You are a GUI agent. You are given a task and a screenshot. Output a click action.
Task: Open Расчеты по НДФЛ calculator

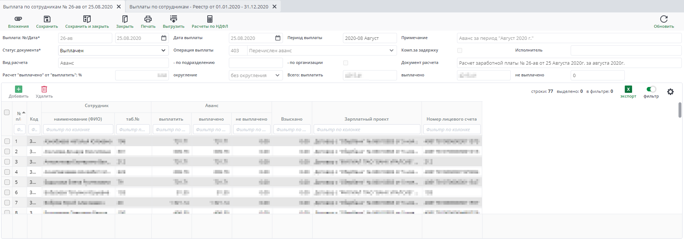[x=210, y=19]
